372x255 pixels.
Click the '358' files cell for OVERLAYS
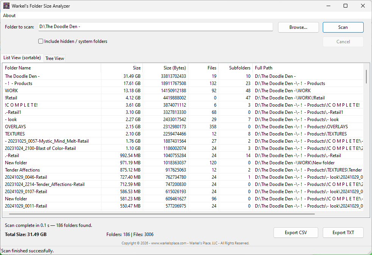tap(213, 127)
